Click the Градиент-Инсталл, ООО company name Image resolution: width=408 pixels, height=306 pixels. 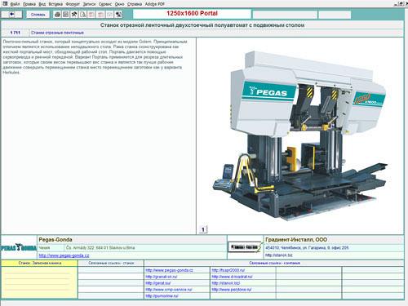[296, 240]
